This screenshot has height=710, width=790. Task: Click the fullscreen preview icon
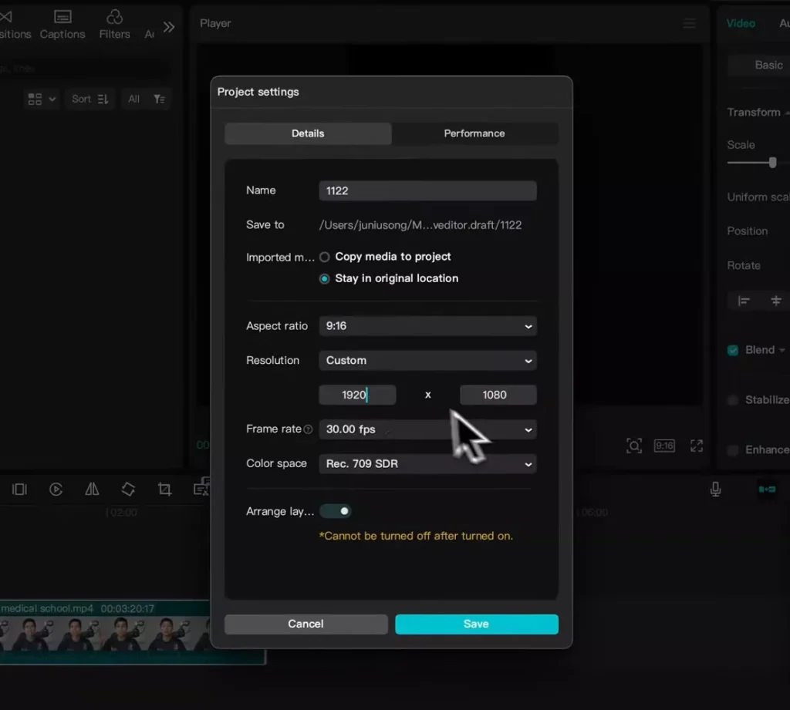tap(696, 446)
